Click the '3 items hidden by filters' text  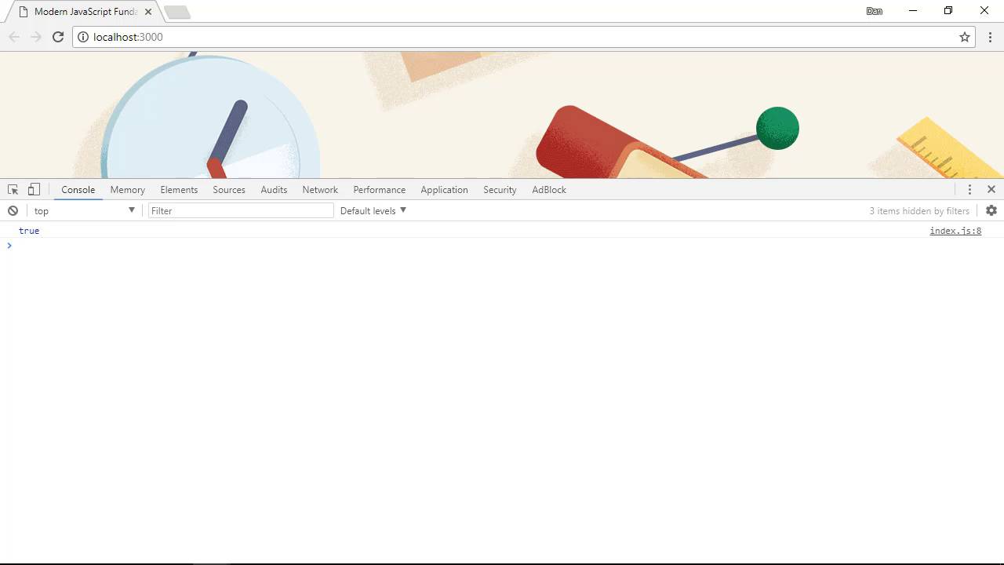tap(919, 210)
